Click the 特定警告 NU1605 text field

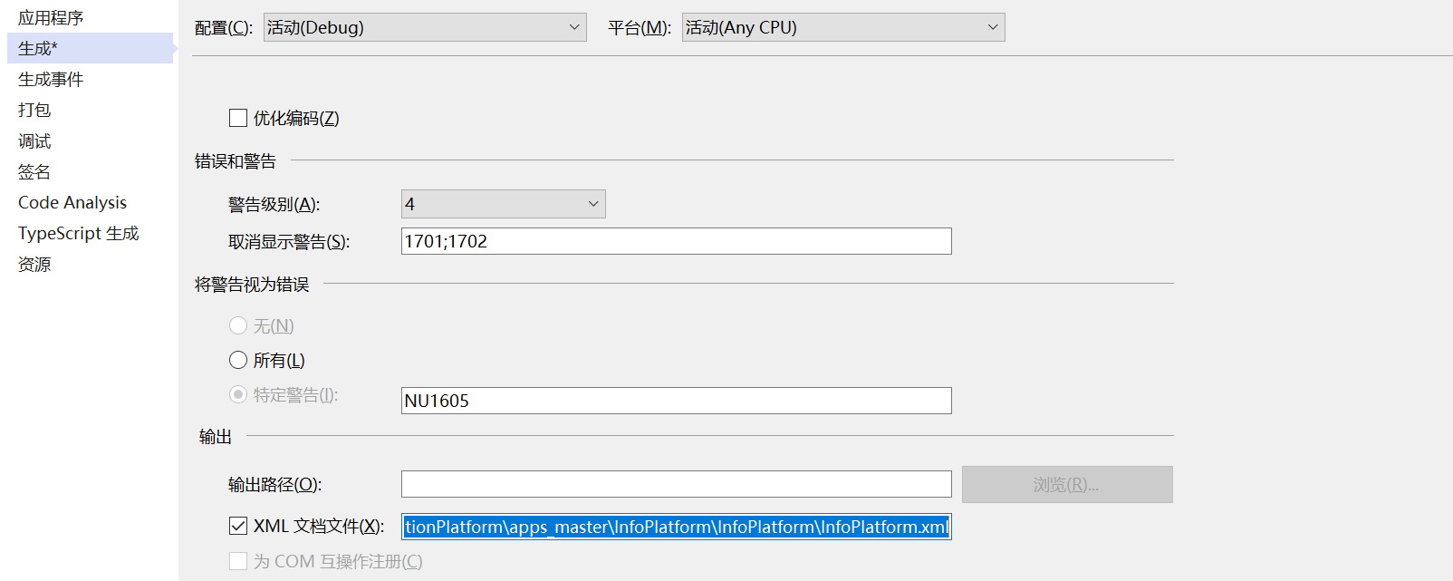coord(676,401)
